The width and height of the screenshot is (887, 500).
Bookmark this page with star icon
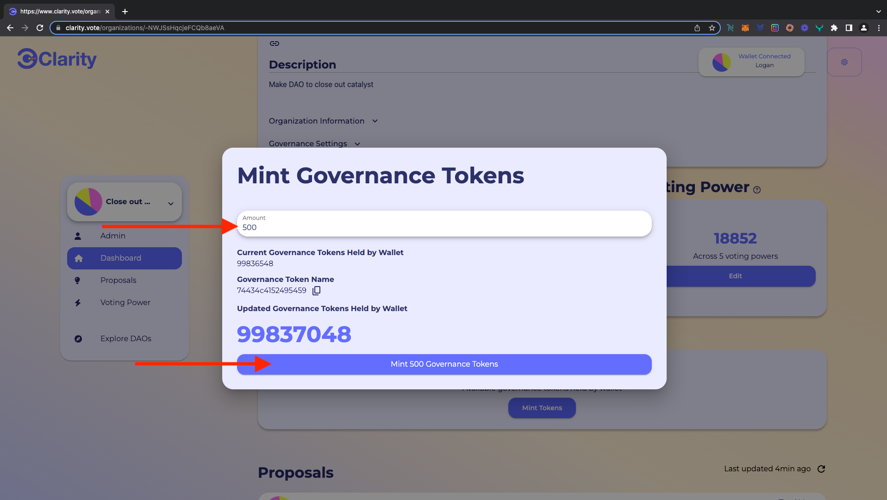[712, 28]
